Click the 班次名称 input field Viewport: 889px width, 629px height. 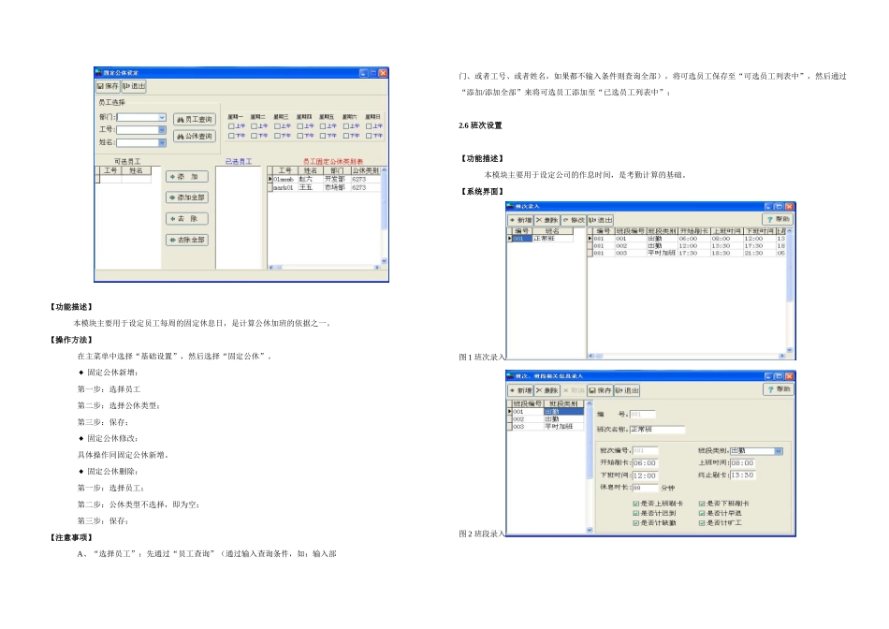coord(657,430)
